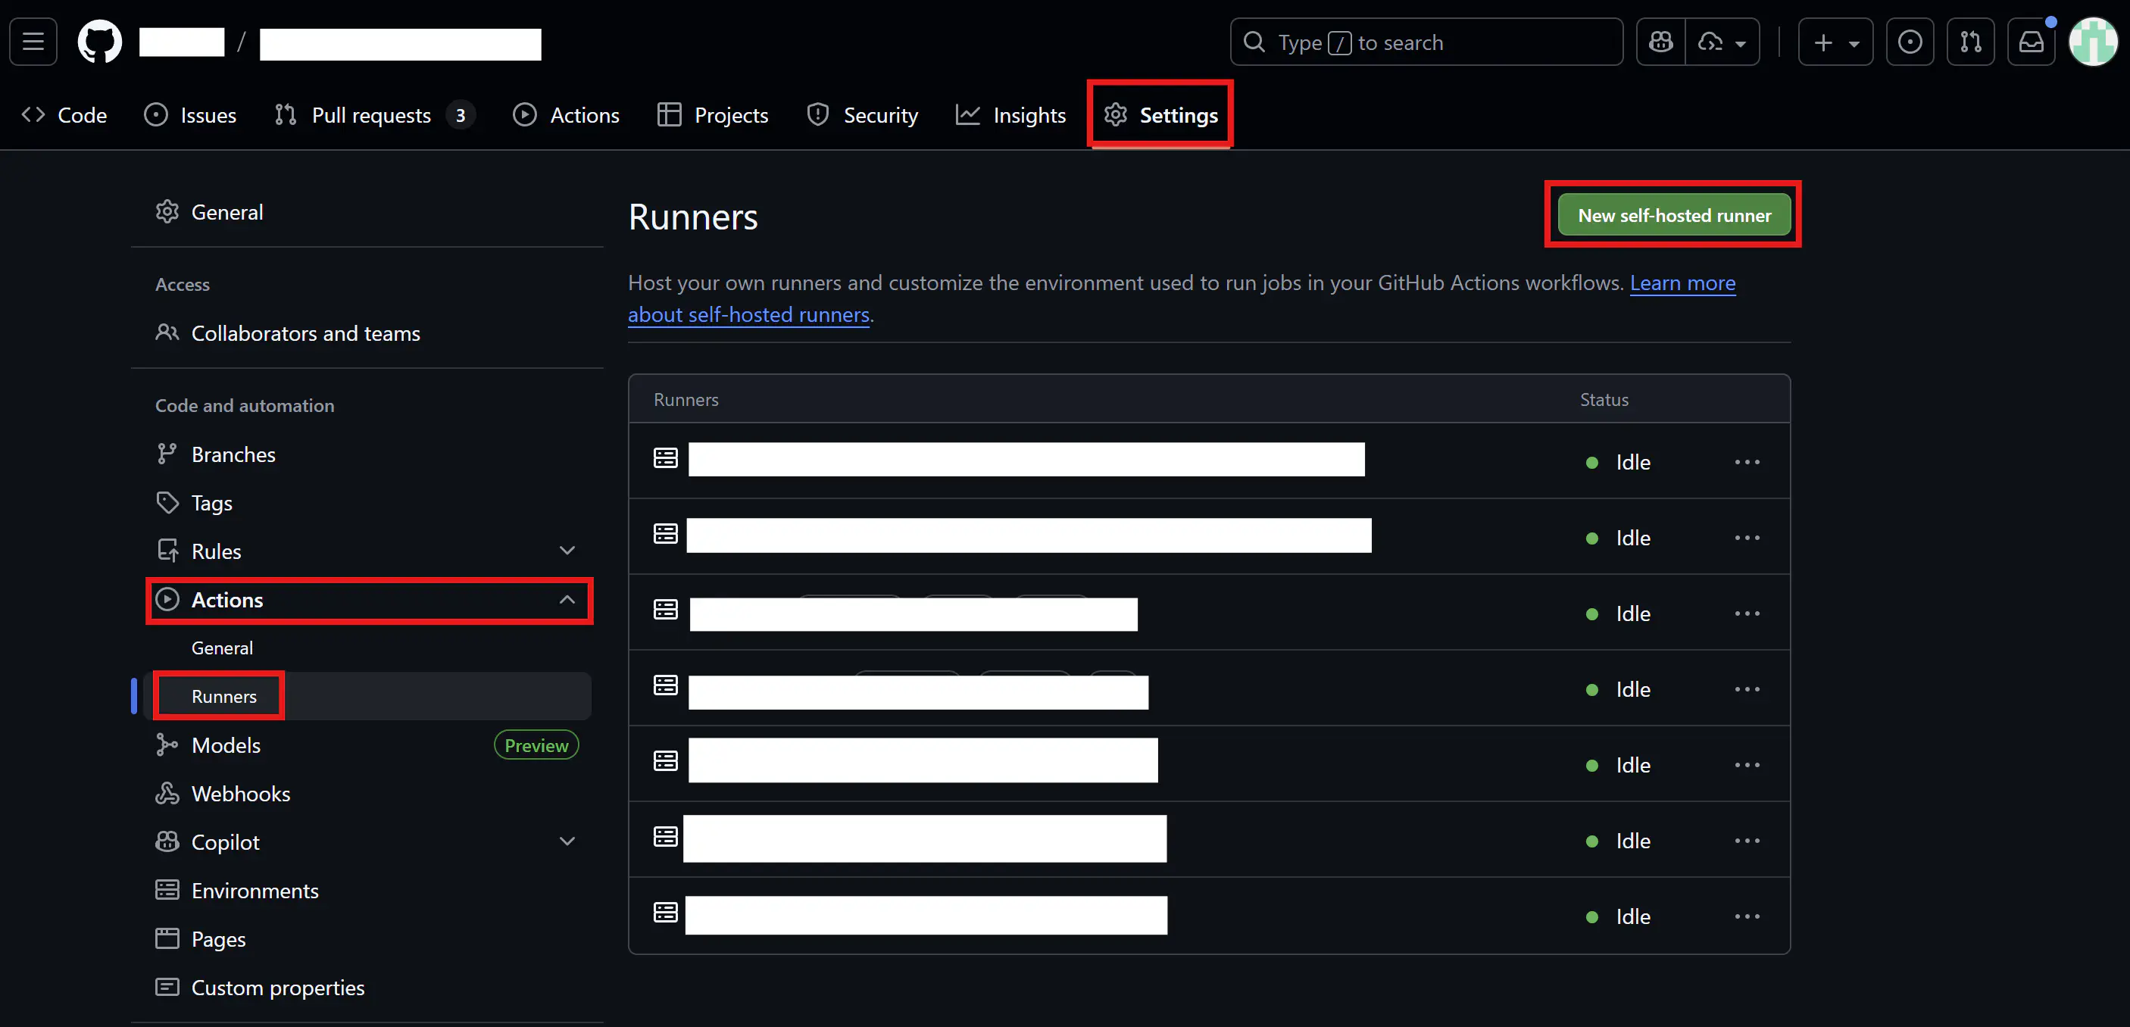Viewport: 2130px width, 1027px height.
Task: Open the notifications inbox
Action: pos(2032,42)
